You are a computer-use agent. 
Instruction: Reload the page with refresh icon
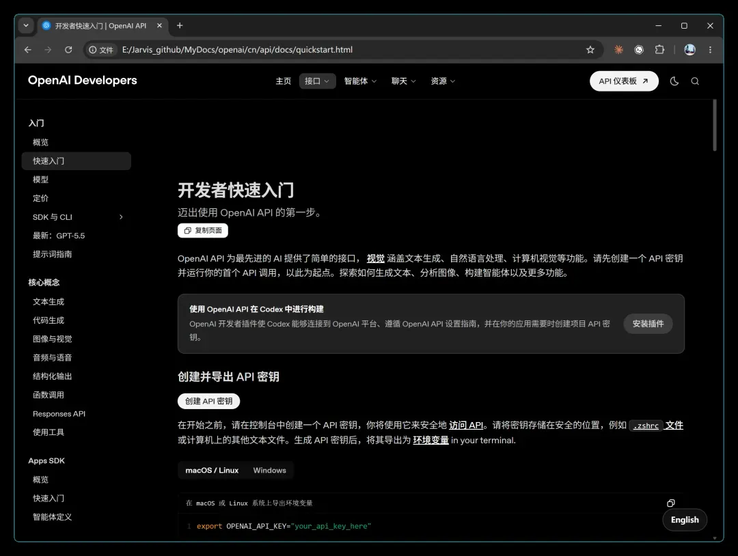click(x=68, y=50)
